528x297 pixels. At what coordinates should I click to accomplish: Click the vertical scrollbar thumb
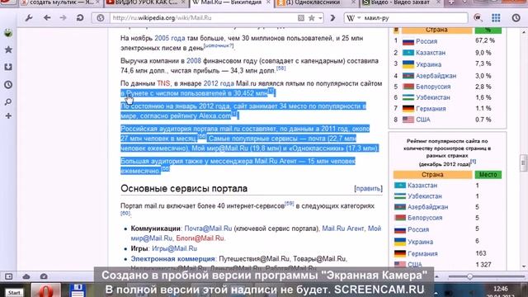pyautogui.click(x=523, y=163)
